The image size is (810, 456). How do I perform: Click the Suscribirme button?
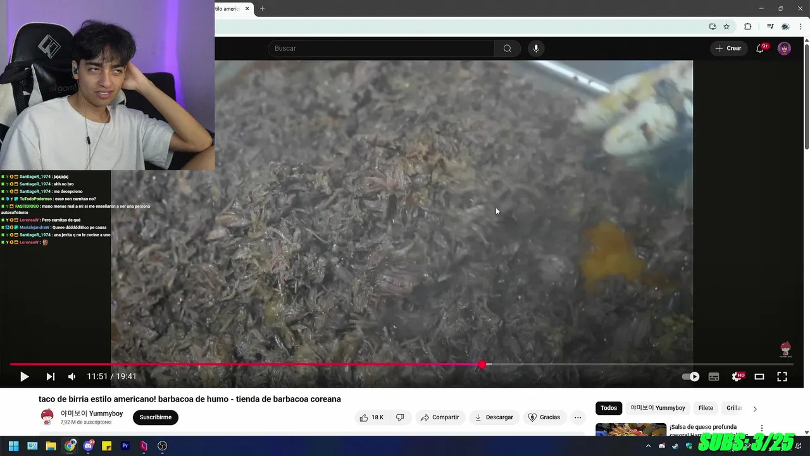coord(156,417)
